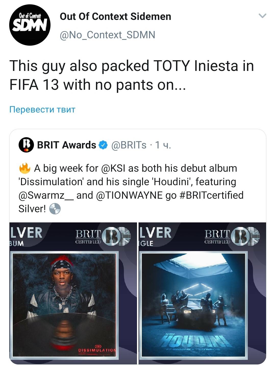274x366 pixels.
Task: Open the @BRITs handle in quoted tweet
Action: pos(129,145)
